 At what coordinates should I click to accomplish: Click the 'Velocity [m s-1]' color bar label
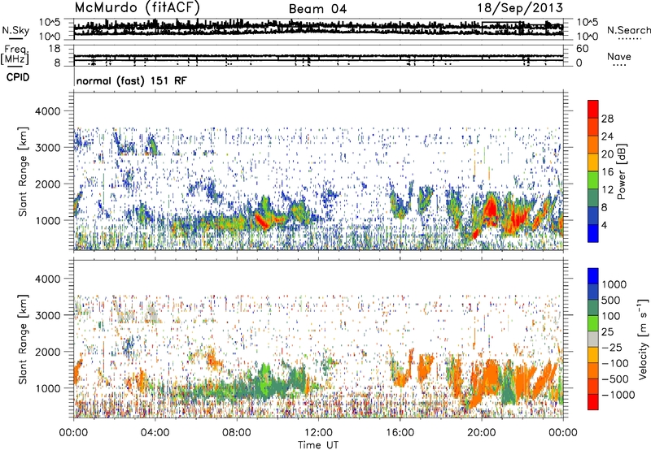[643, 339]
